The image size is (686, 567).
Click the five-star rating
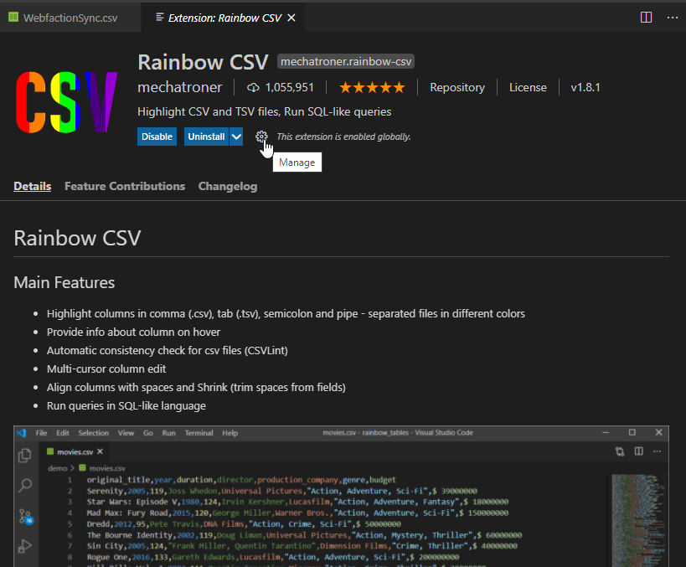pyautogui.click(x=372, y=87)
